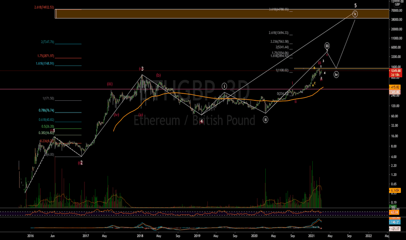The image size is (406, 240).
Task: Select the red (iii) wave label
Action: tap(110, 84)
